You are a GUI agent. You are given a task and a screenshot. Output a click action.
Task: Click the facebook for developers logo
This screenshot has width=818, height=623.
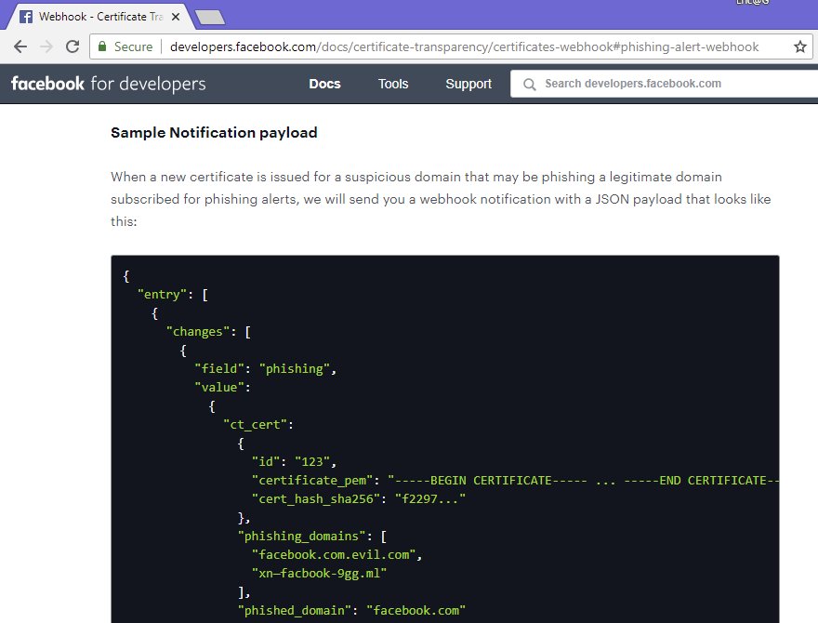tap(109, 84)
